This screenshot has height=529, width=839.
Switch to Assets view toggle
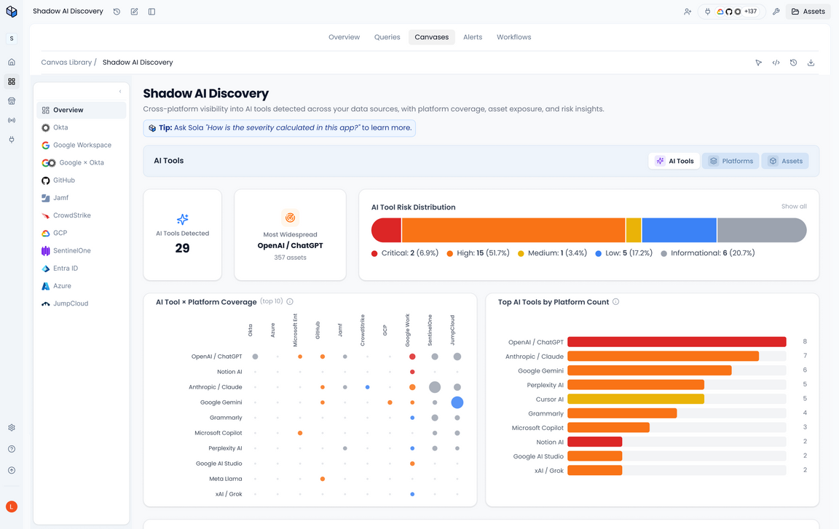[786, 161]
